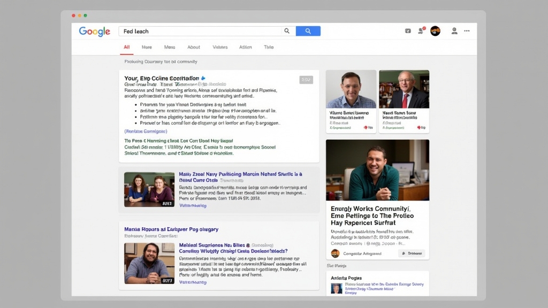
Task: Click the magnifier icon inside the search bar
Action: [x=287, y=31]
